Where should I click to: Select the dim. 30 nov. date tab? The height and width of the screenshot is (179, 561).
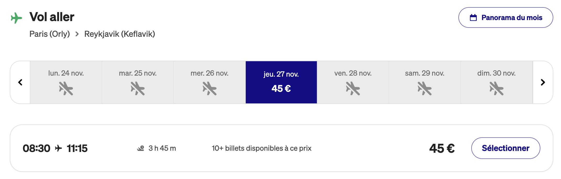pyautogui.click(x=496, y=82)
